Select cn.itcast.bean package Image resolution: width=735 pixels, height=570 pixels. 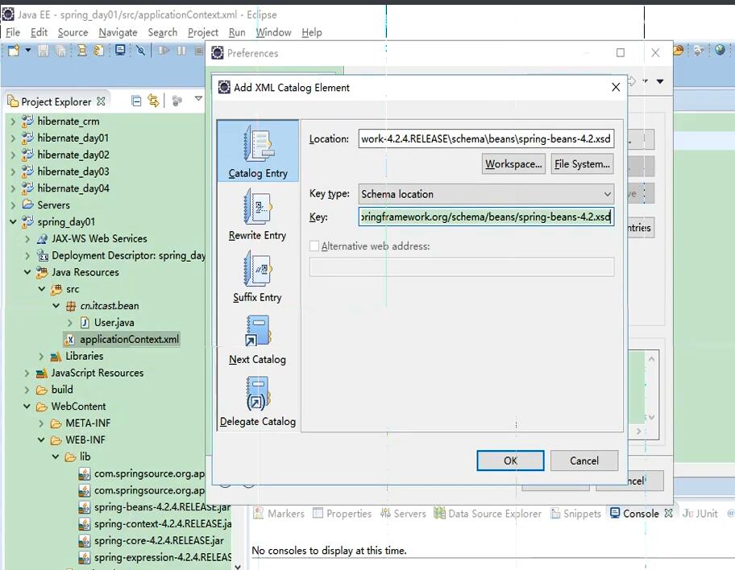[102, 306]
